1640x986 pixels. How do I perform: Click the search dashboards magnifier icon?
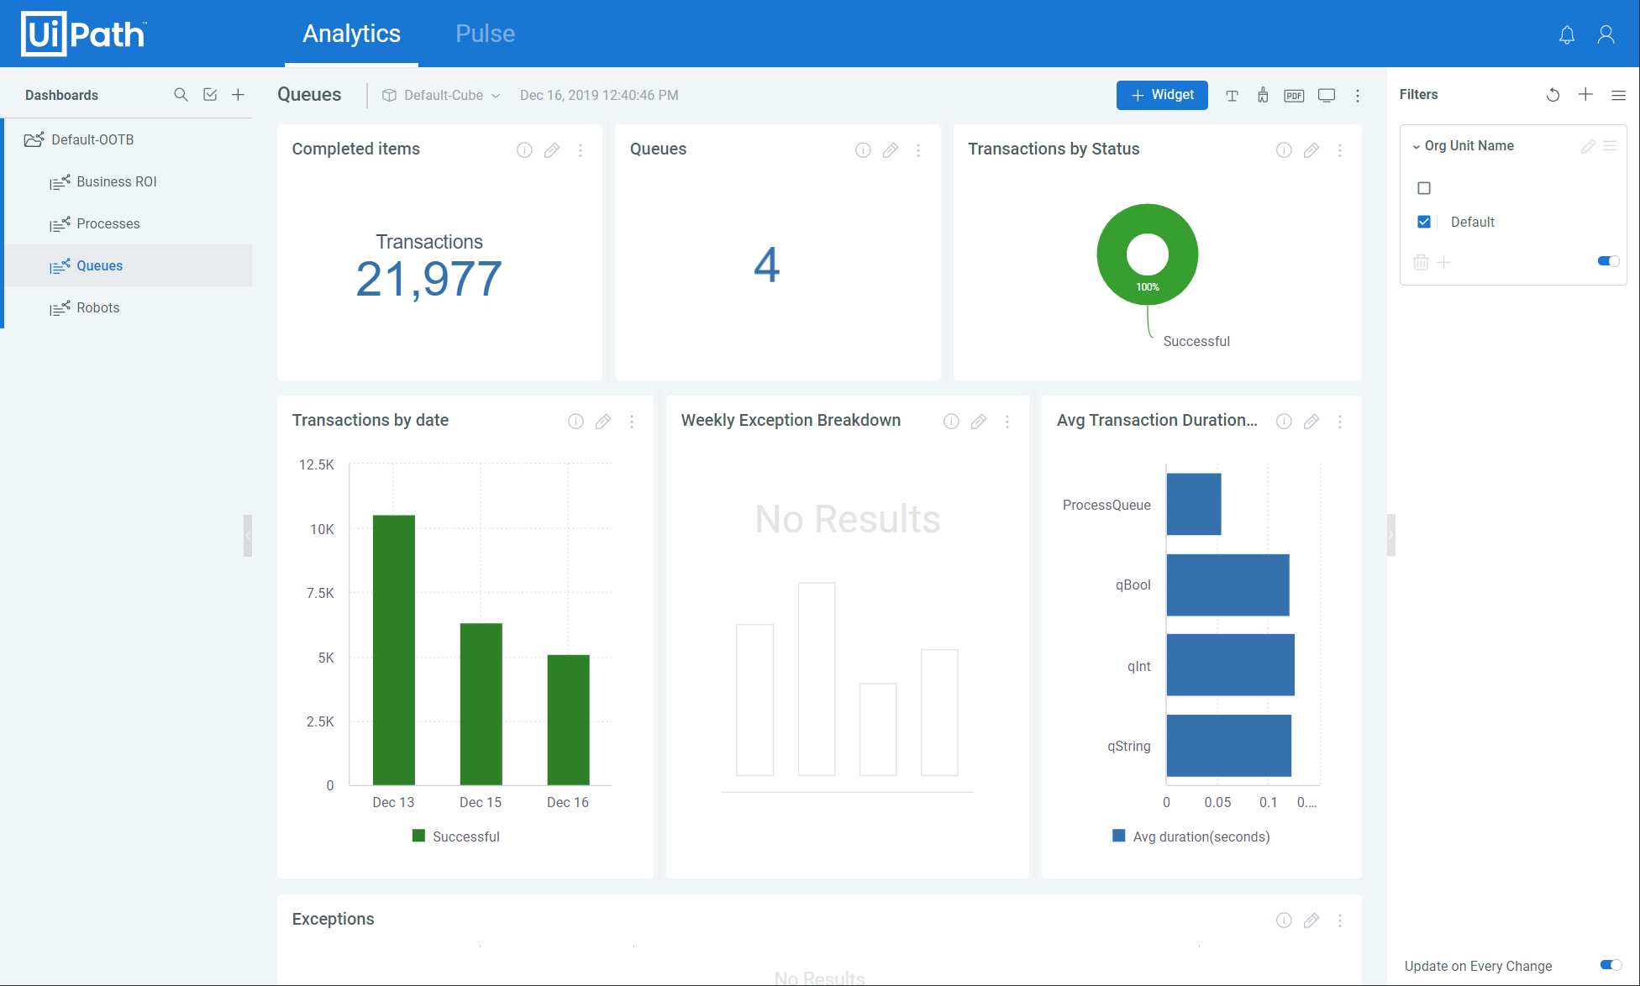point(181,95)
